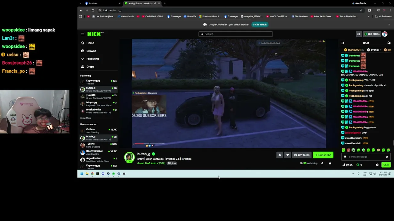Open Kepwenggg channel playing The Isle, 174 viewers
Screen dimensions: 394x221
(x=98, y=82)
